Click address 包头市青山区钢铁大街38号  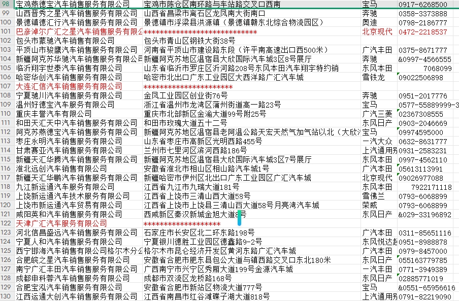[251, 41]
